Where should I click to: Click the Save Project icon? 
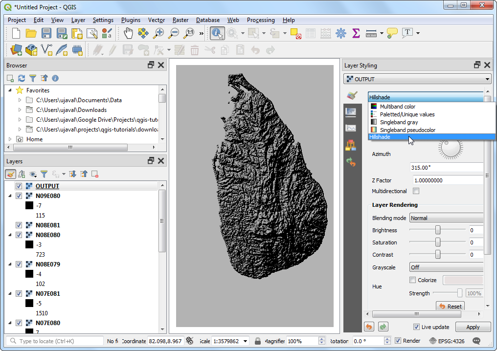(46, 33)
